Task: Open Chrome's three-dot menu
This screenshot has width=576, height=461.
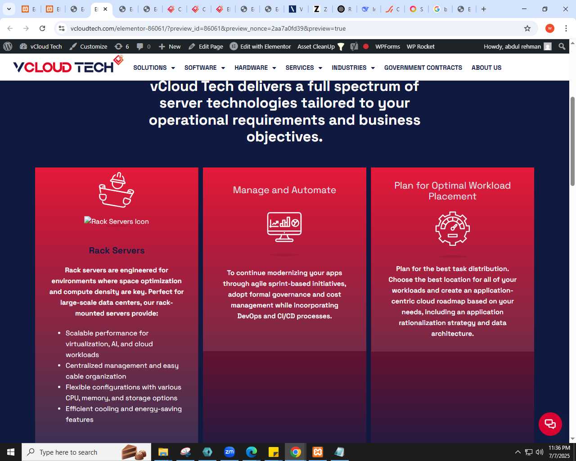Action: pos(566,28)
